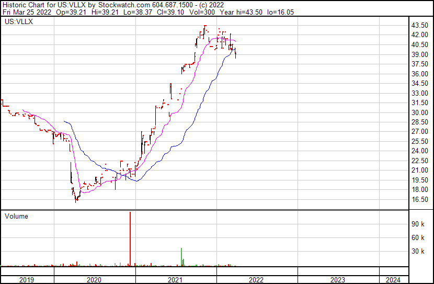This screenshot has width=434, height=284.
Task: Click the 16.50 price axis label
Action: (420, 199)
